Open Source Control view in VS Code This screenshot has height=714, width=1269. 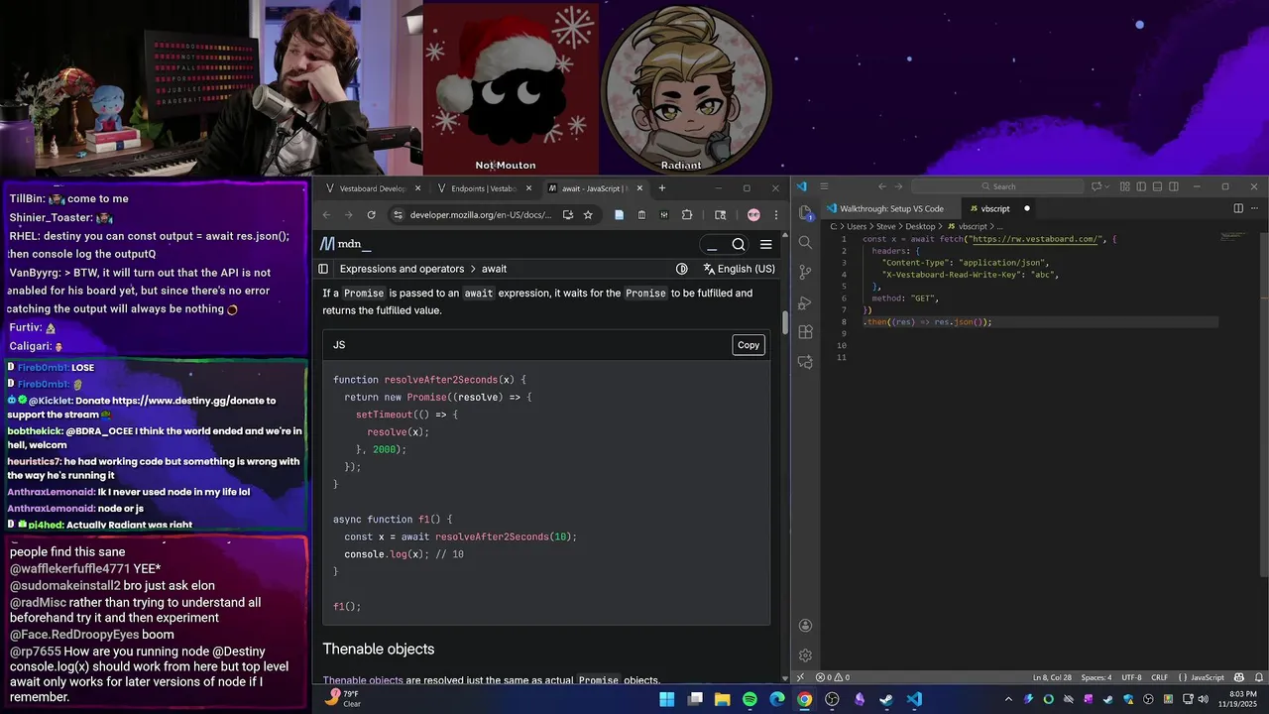click(805, 272)
